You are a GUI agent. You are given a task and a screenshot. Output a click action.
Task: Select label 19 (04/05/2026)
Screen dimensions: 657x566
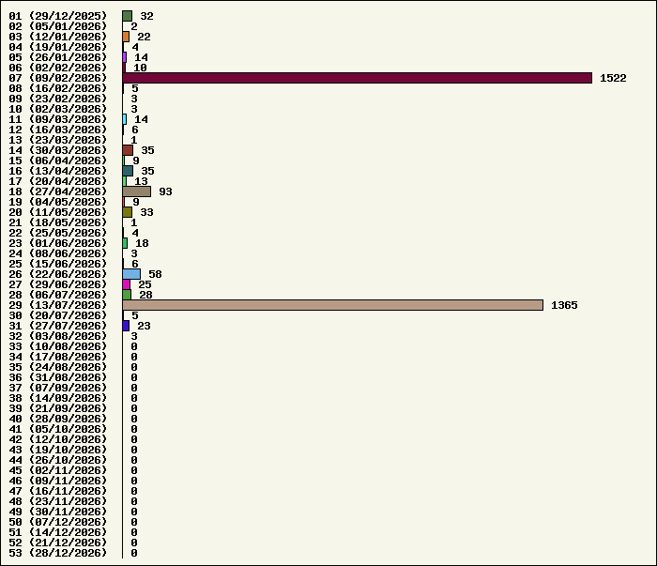[58, 202]
